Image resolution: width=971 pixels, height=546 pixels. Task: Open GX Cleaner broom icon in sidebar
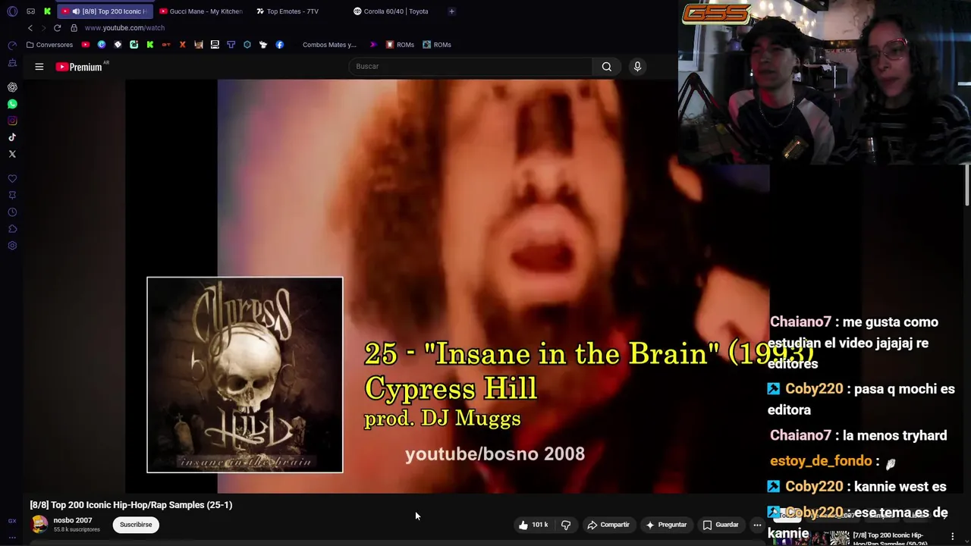(x=12, y=63)
